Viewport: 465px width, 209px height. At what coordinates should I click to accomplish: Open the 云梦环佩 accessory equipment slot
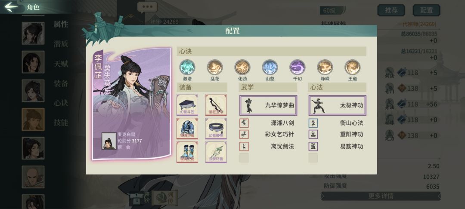coord(216,152)
